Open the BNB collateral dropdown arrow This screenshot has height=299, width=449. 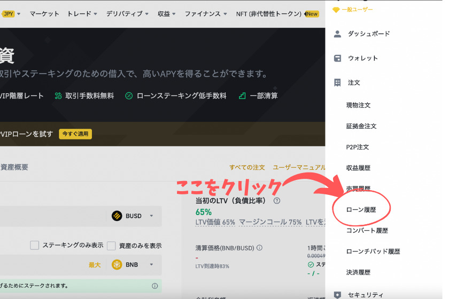point(151,265)
